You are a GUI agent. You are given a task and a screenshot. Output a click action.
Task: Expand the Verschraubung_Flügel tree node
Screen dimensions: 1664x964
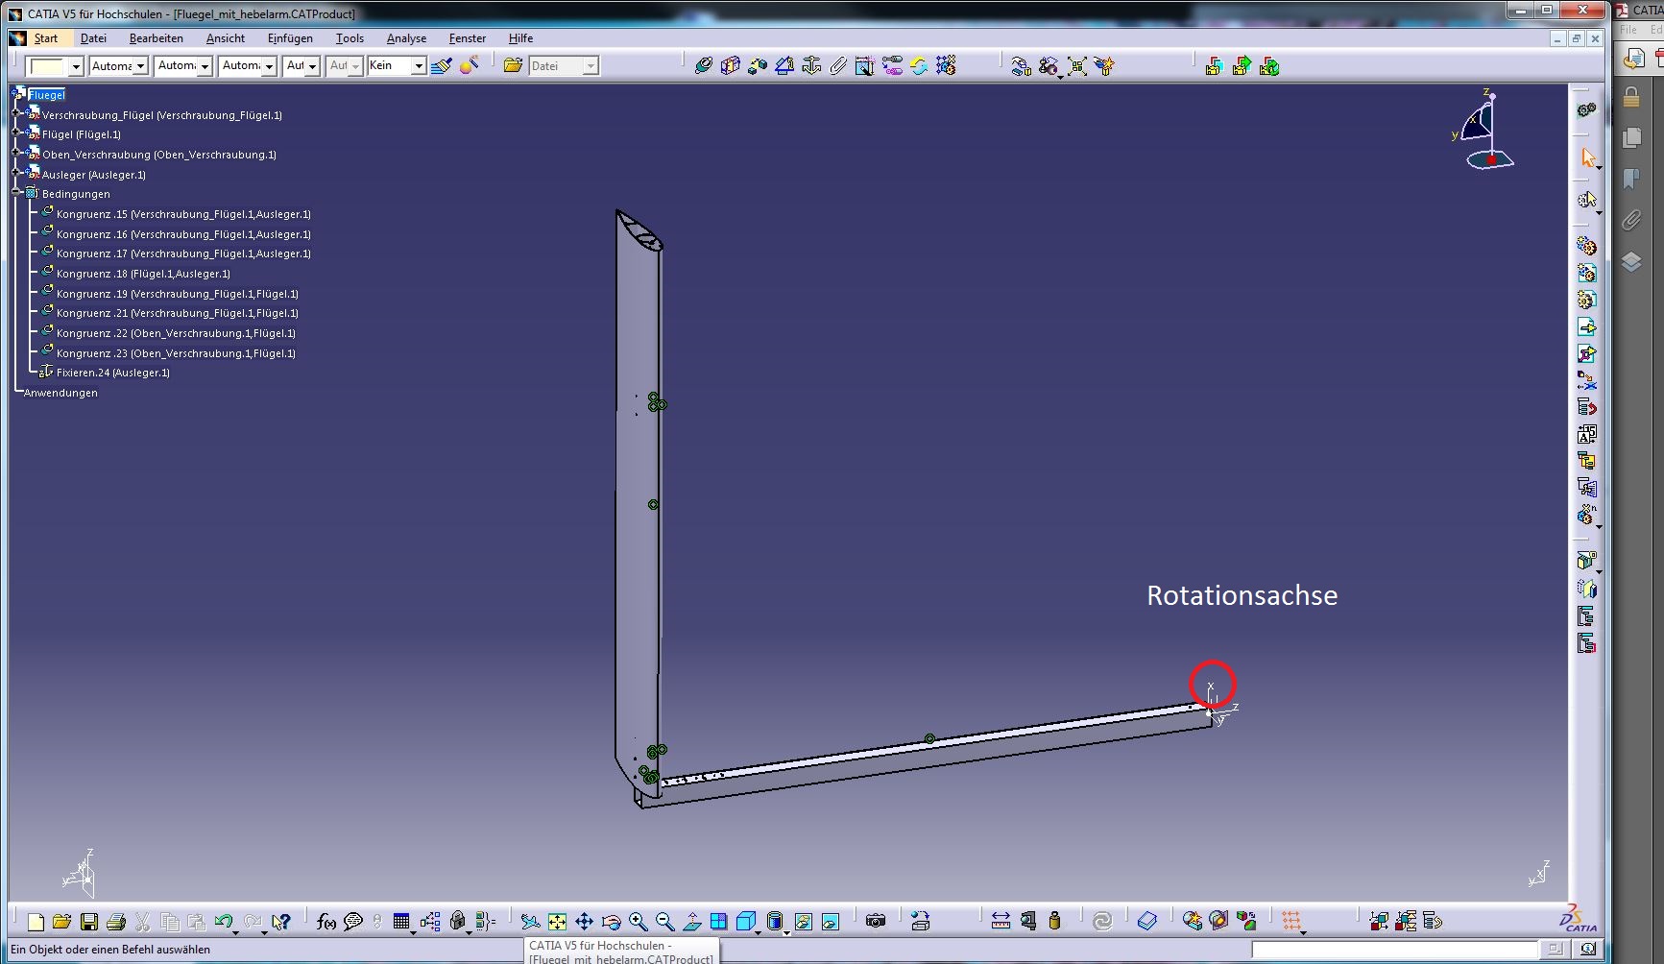[x=16, y=113]
